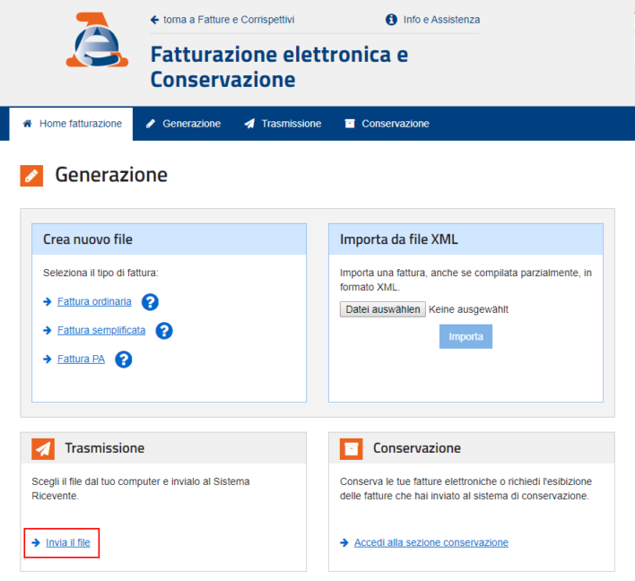Return via torna a Fatture e Corrispettivi

222,20
